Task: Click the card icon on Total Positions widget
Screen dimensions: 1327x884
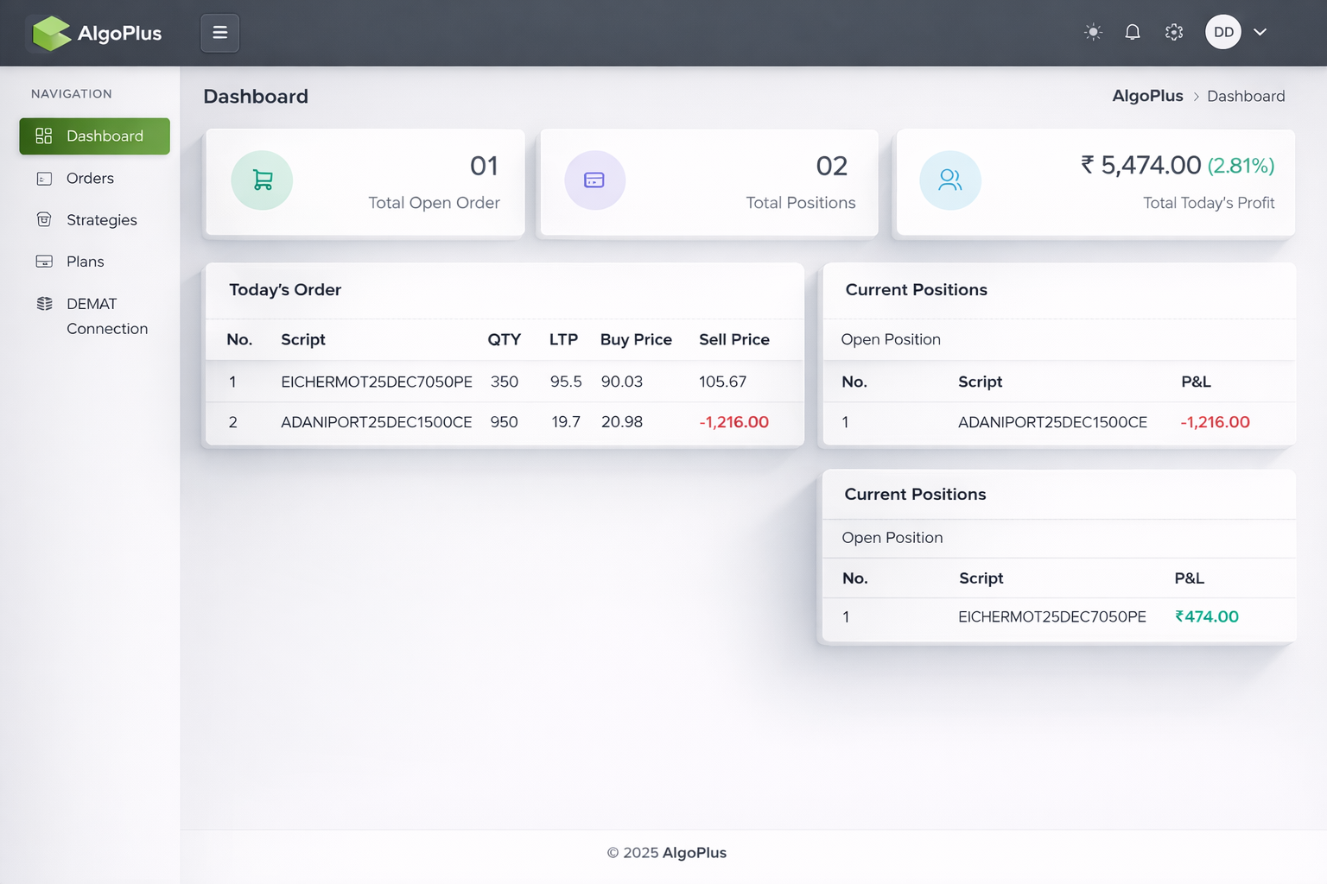Action: [x=594, y=180]
